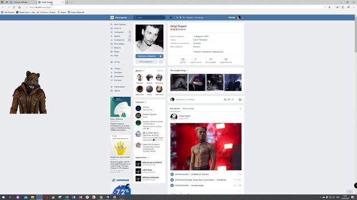357x200 pixels.
Task: Play STARING AT THE SKY track
Action: tap(172, 174)
